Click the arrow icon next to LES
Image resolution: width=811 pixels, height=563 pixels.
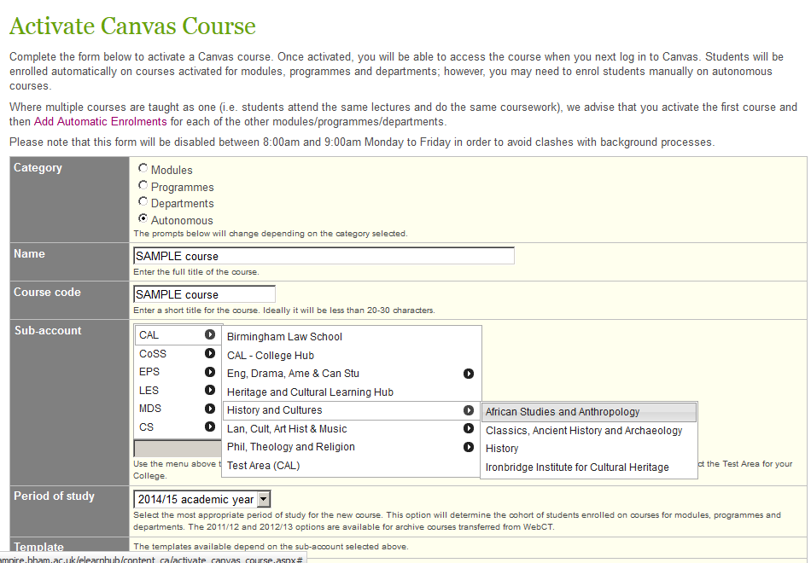pyautogui.click(x=210, y=391)
